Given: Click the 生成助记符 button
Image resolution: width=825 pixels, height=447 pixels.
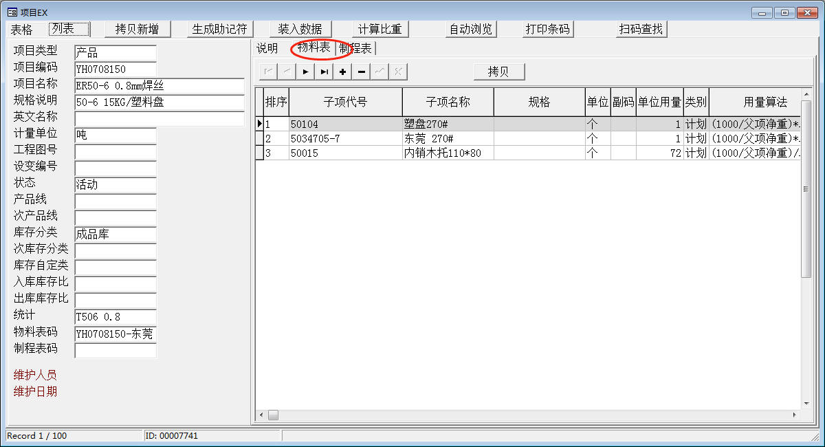Looking at the screenshot, I should point(219,29).
